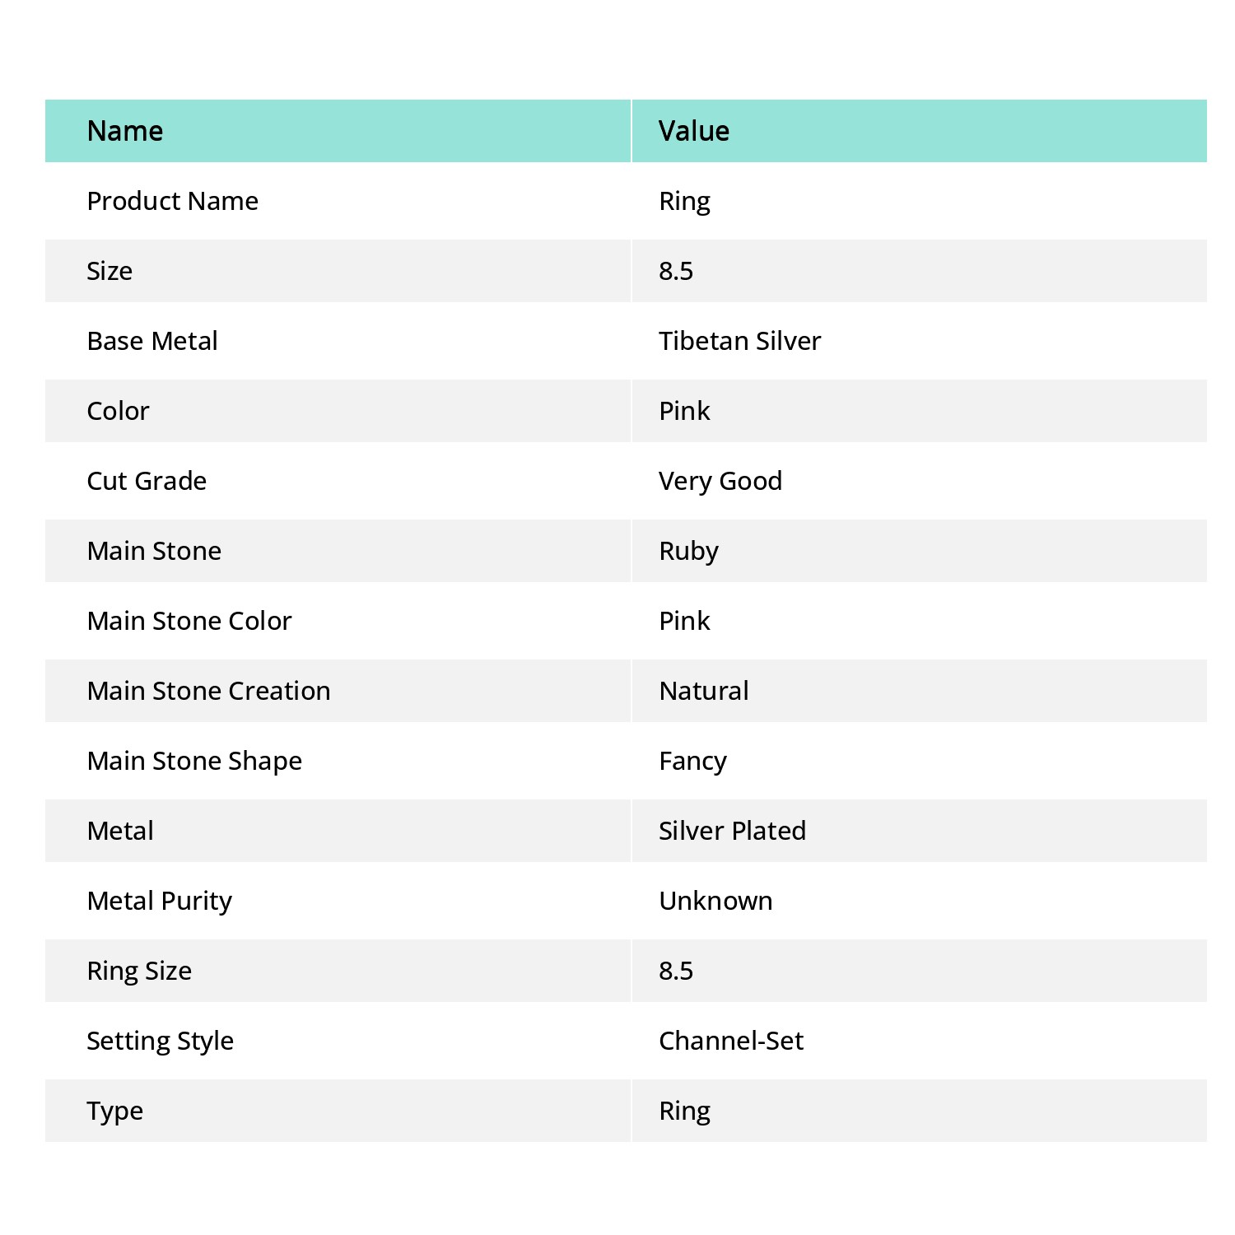Viewport: 1235px width, 1235px height.
Task: Select the Product Name row label
Action: [x=173, y=201]
